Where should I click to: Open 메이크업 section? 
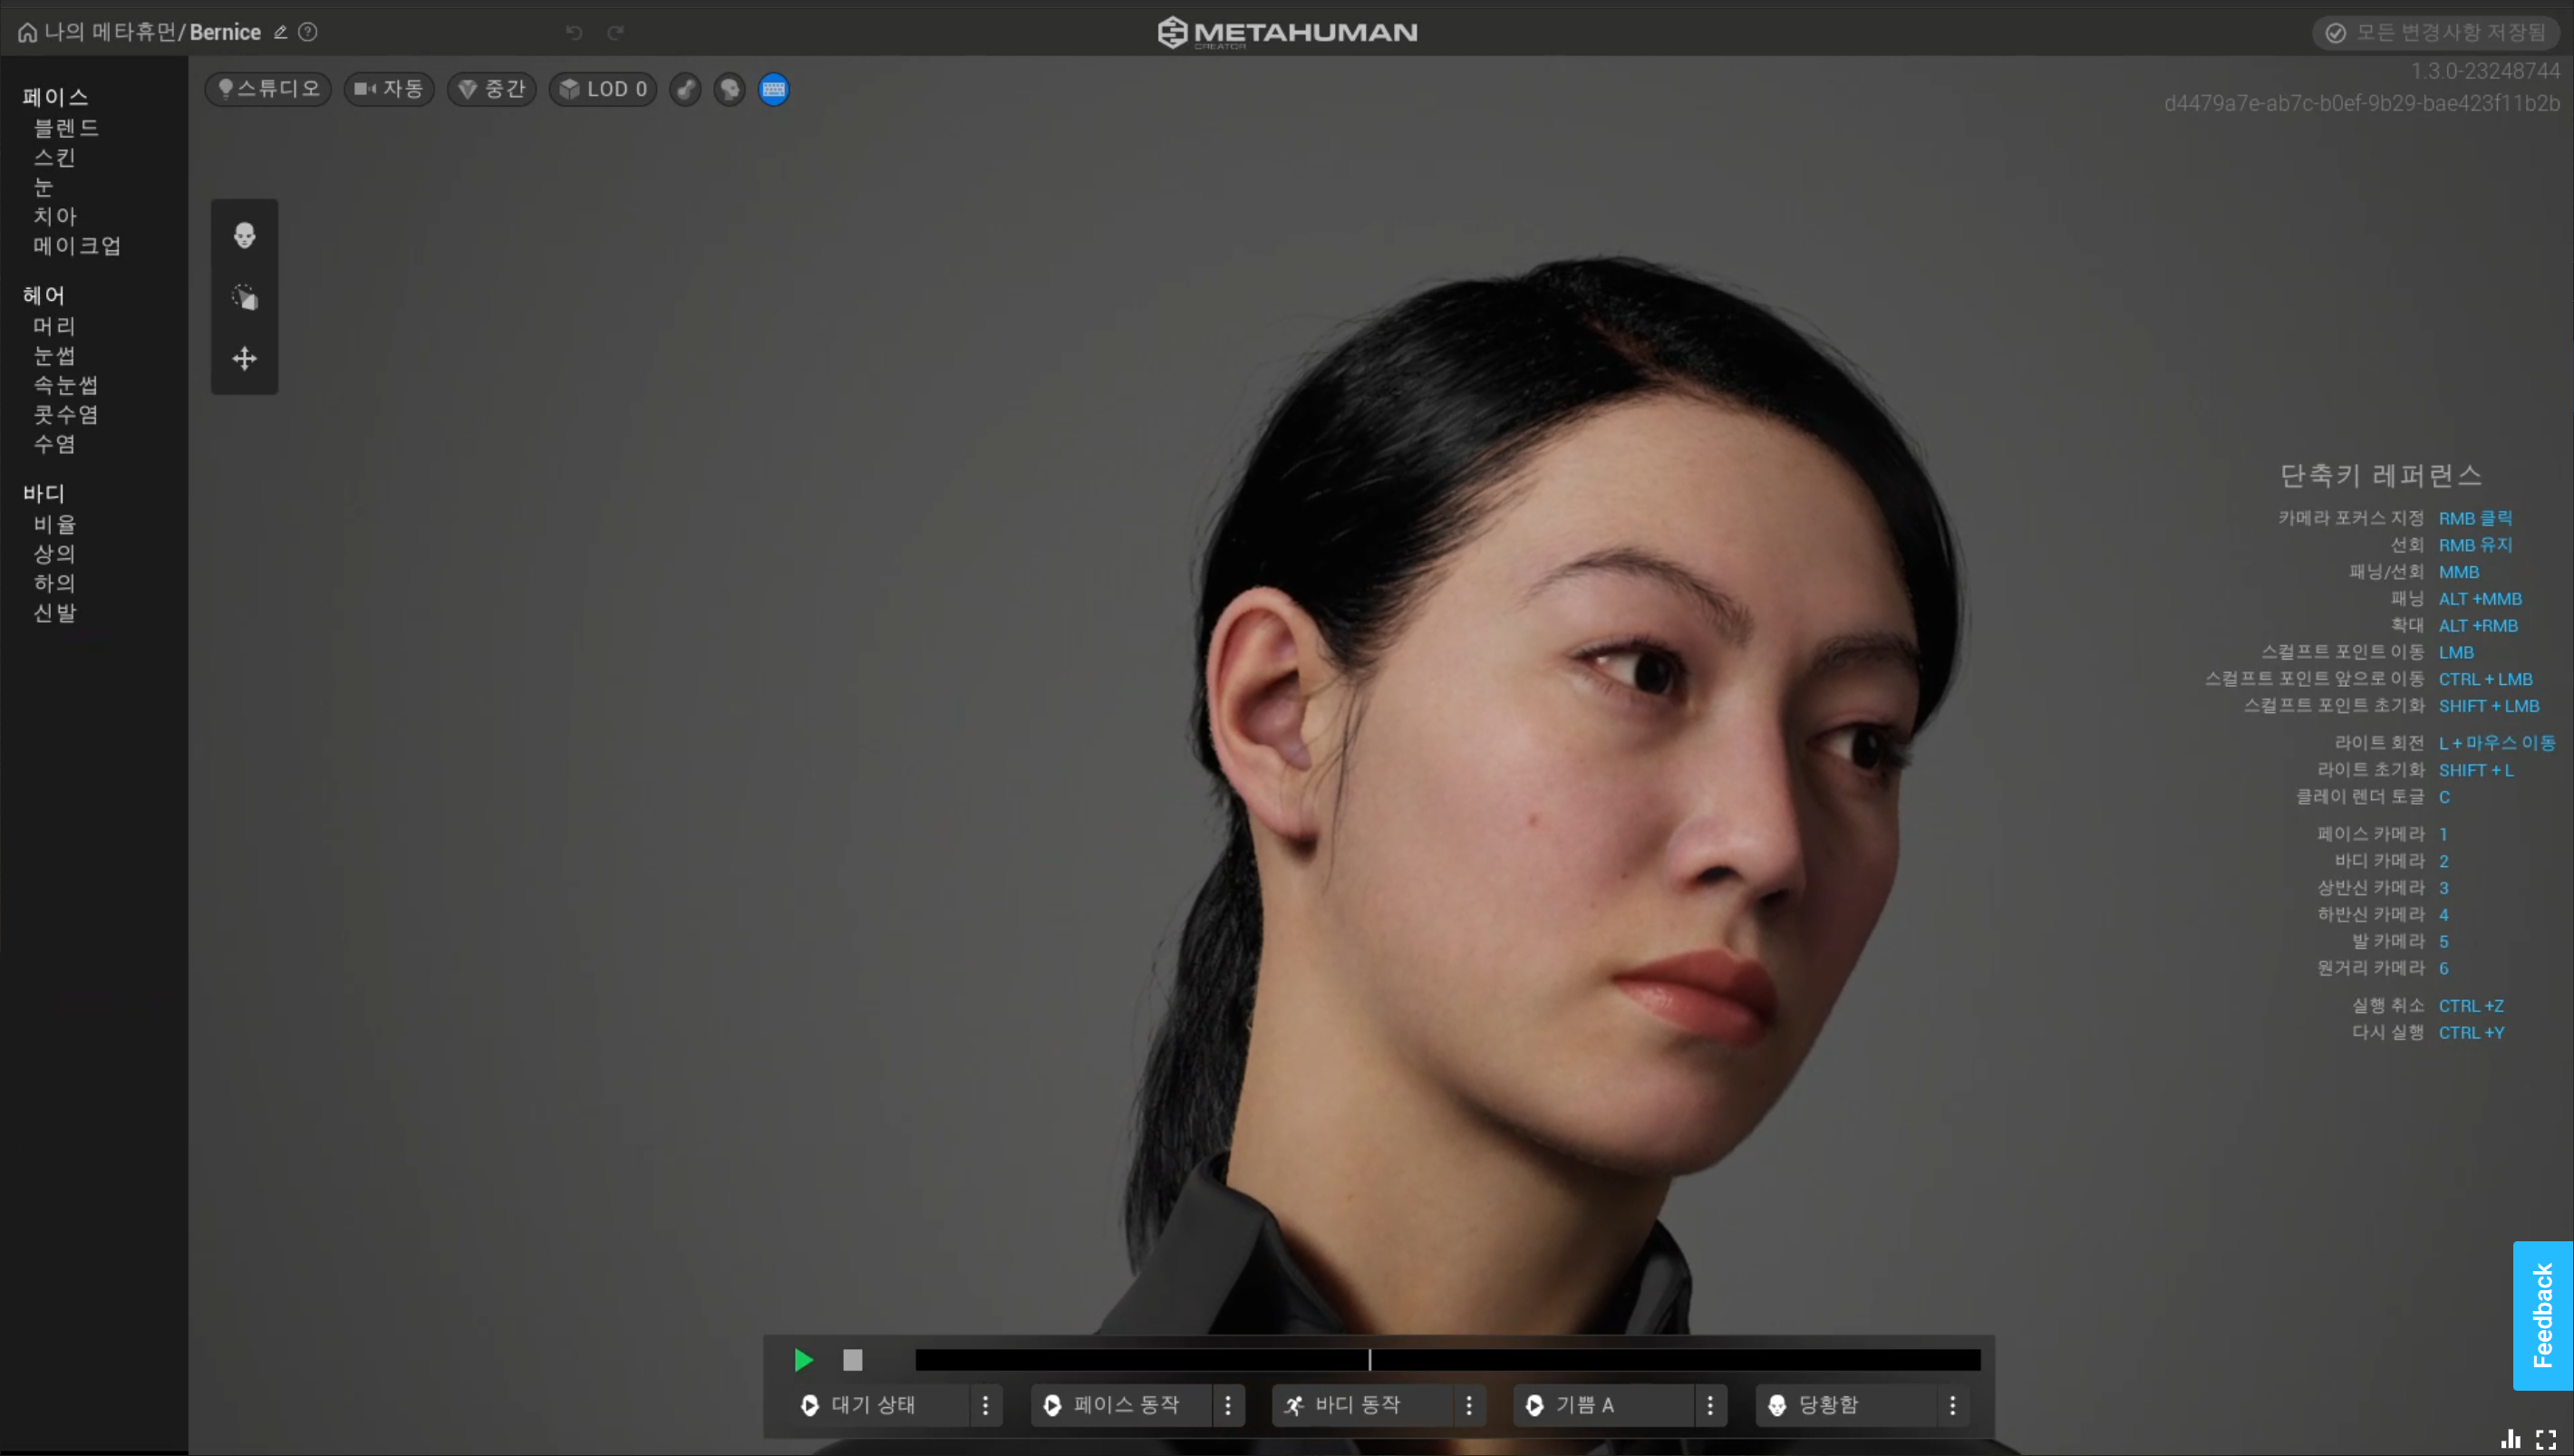(x=77, y=245)
